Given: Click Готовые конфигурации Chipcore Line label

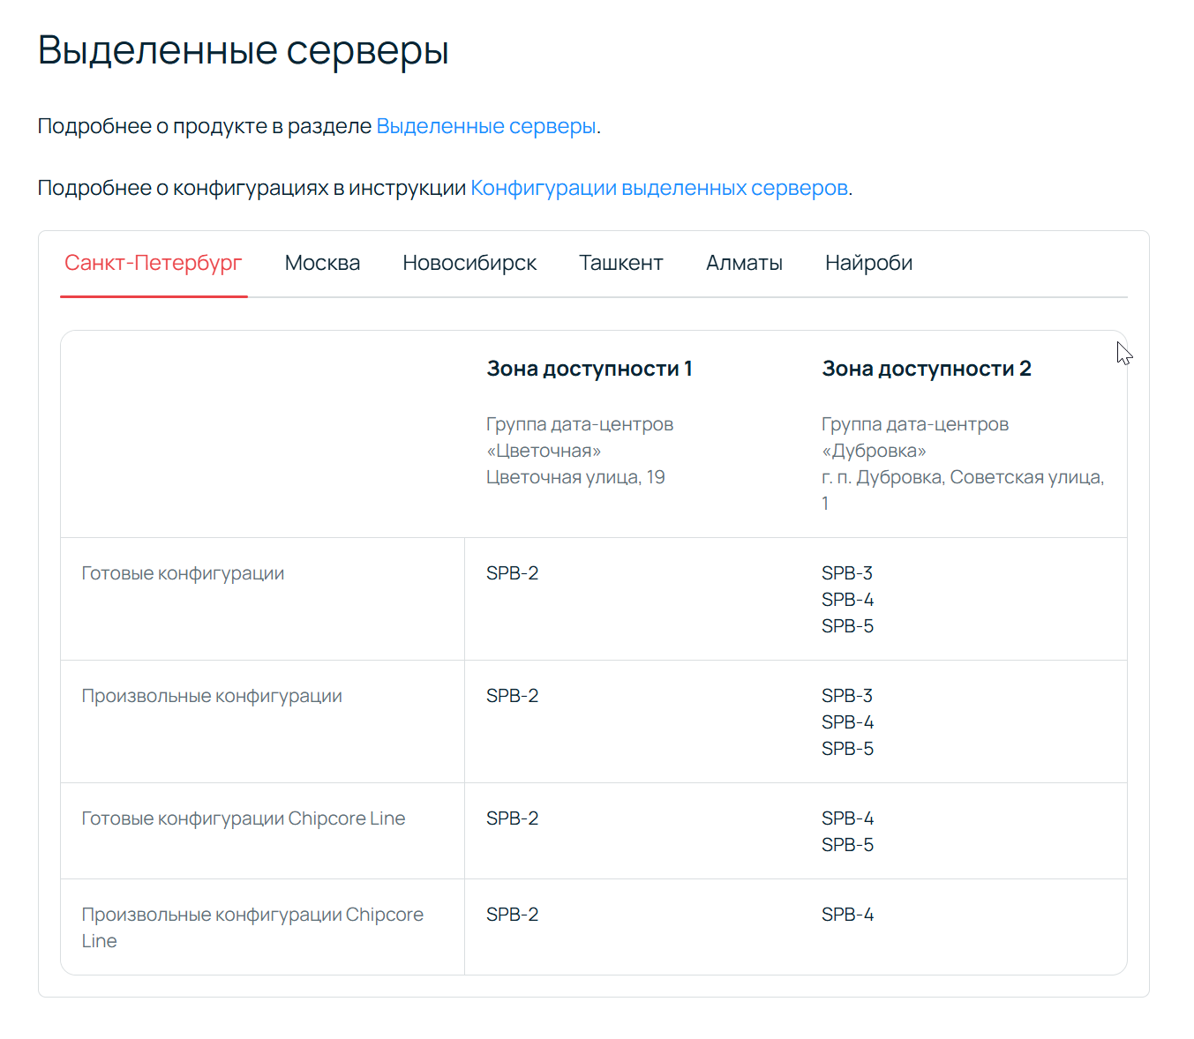Looking at the screenshot, I should point(244,818).
